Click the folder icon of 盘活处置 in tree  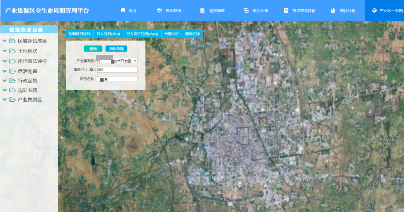point(12,71)
